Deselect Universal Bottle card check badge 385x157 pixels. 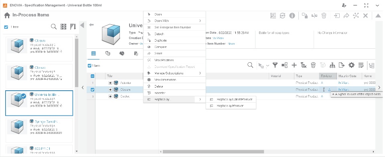tap(23, 96)
